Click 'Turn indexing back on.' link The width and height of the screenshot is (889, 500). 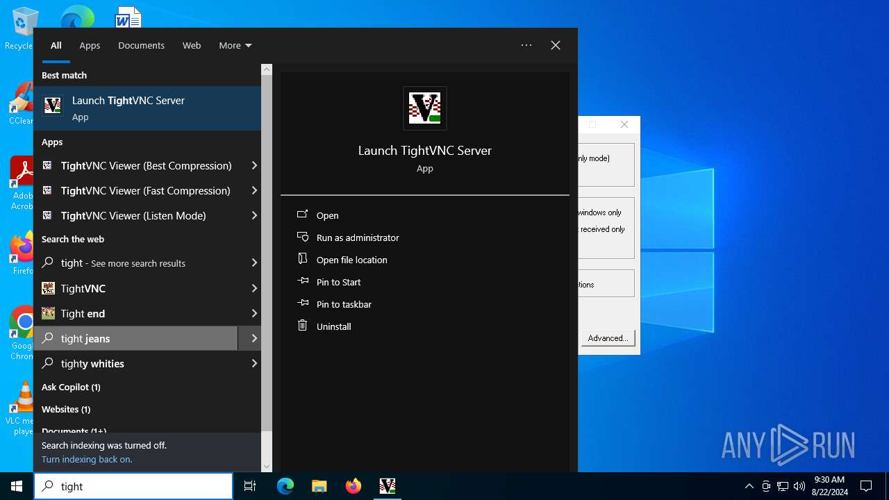(87, 459)
